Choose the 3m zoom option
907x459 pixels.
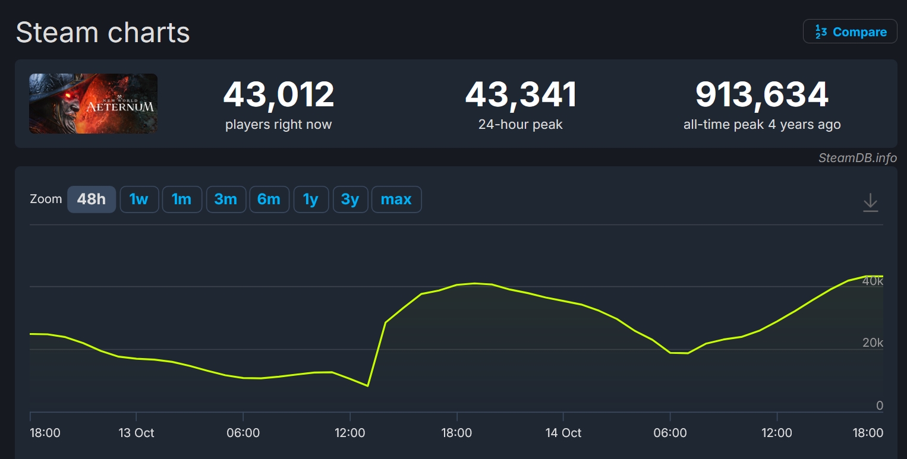click(x=225, y=200)
